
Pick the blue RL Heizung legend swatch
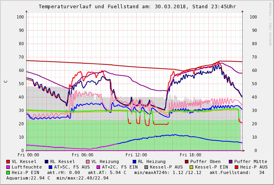134,162
